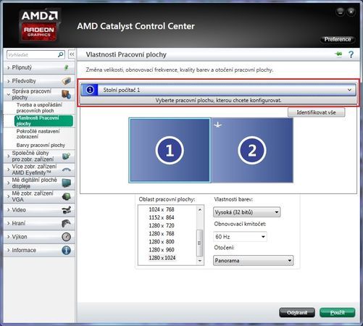Close the Catalyst Control Center window
Image resolution: width=363 pixels, height=326 pixels.
coord(351,12)
